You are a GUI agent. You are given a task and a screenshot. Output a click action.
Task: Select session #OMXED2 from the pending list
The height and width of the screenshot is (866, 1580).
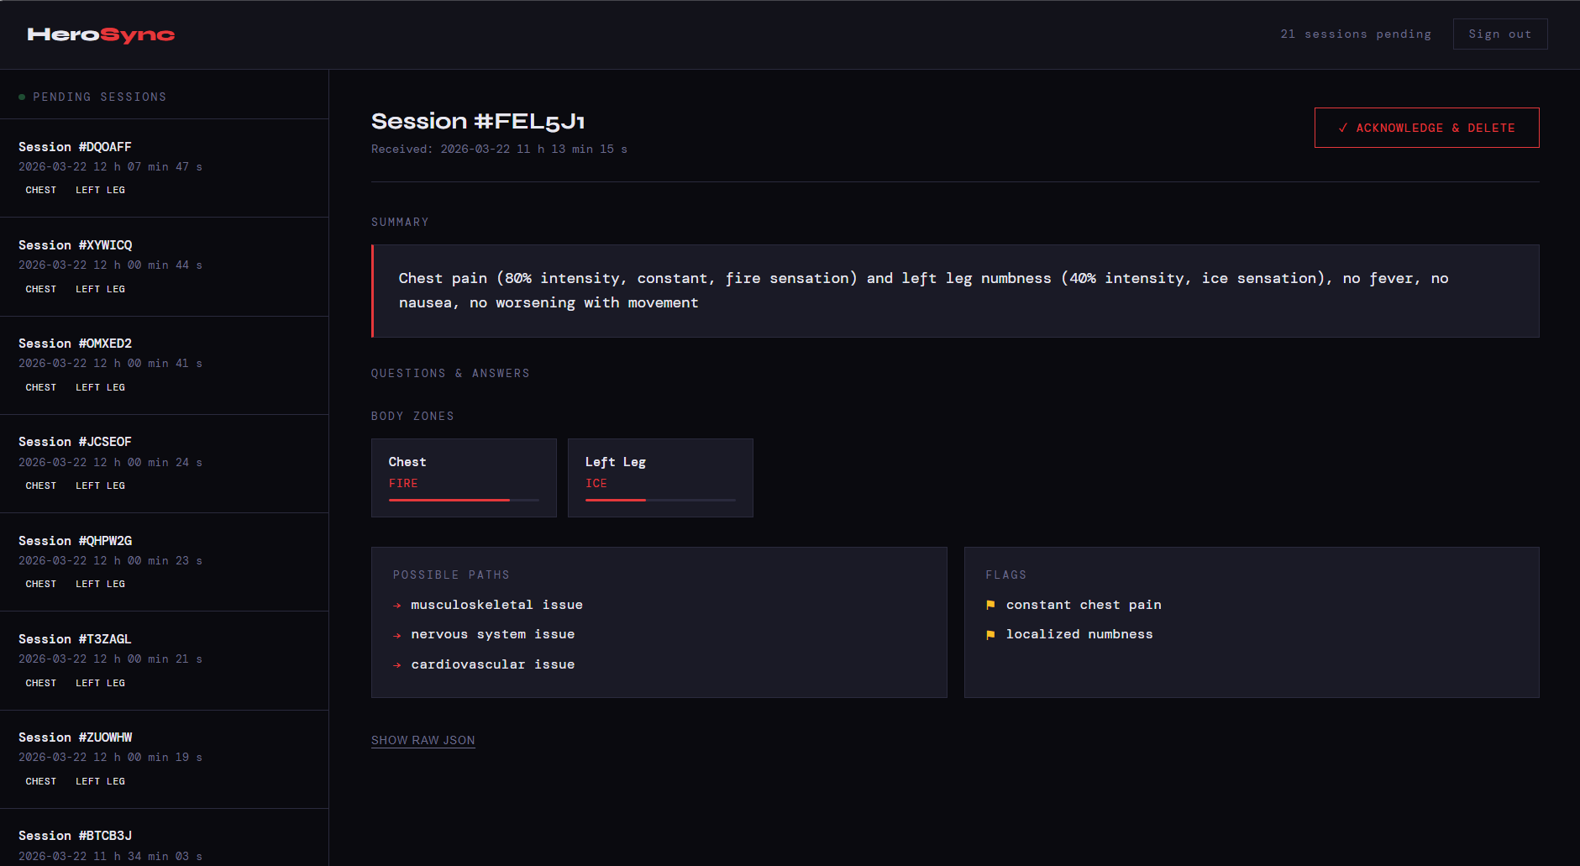pos(164,365)
